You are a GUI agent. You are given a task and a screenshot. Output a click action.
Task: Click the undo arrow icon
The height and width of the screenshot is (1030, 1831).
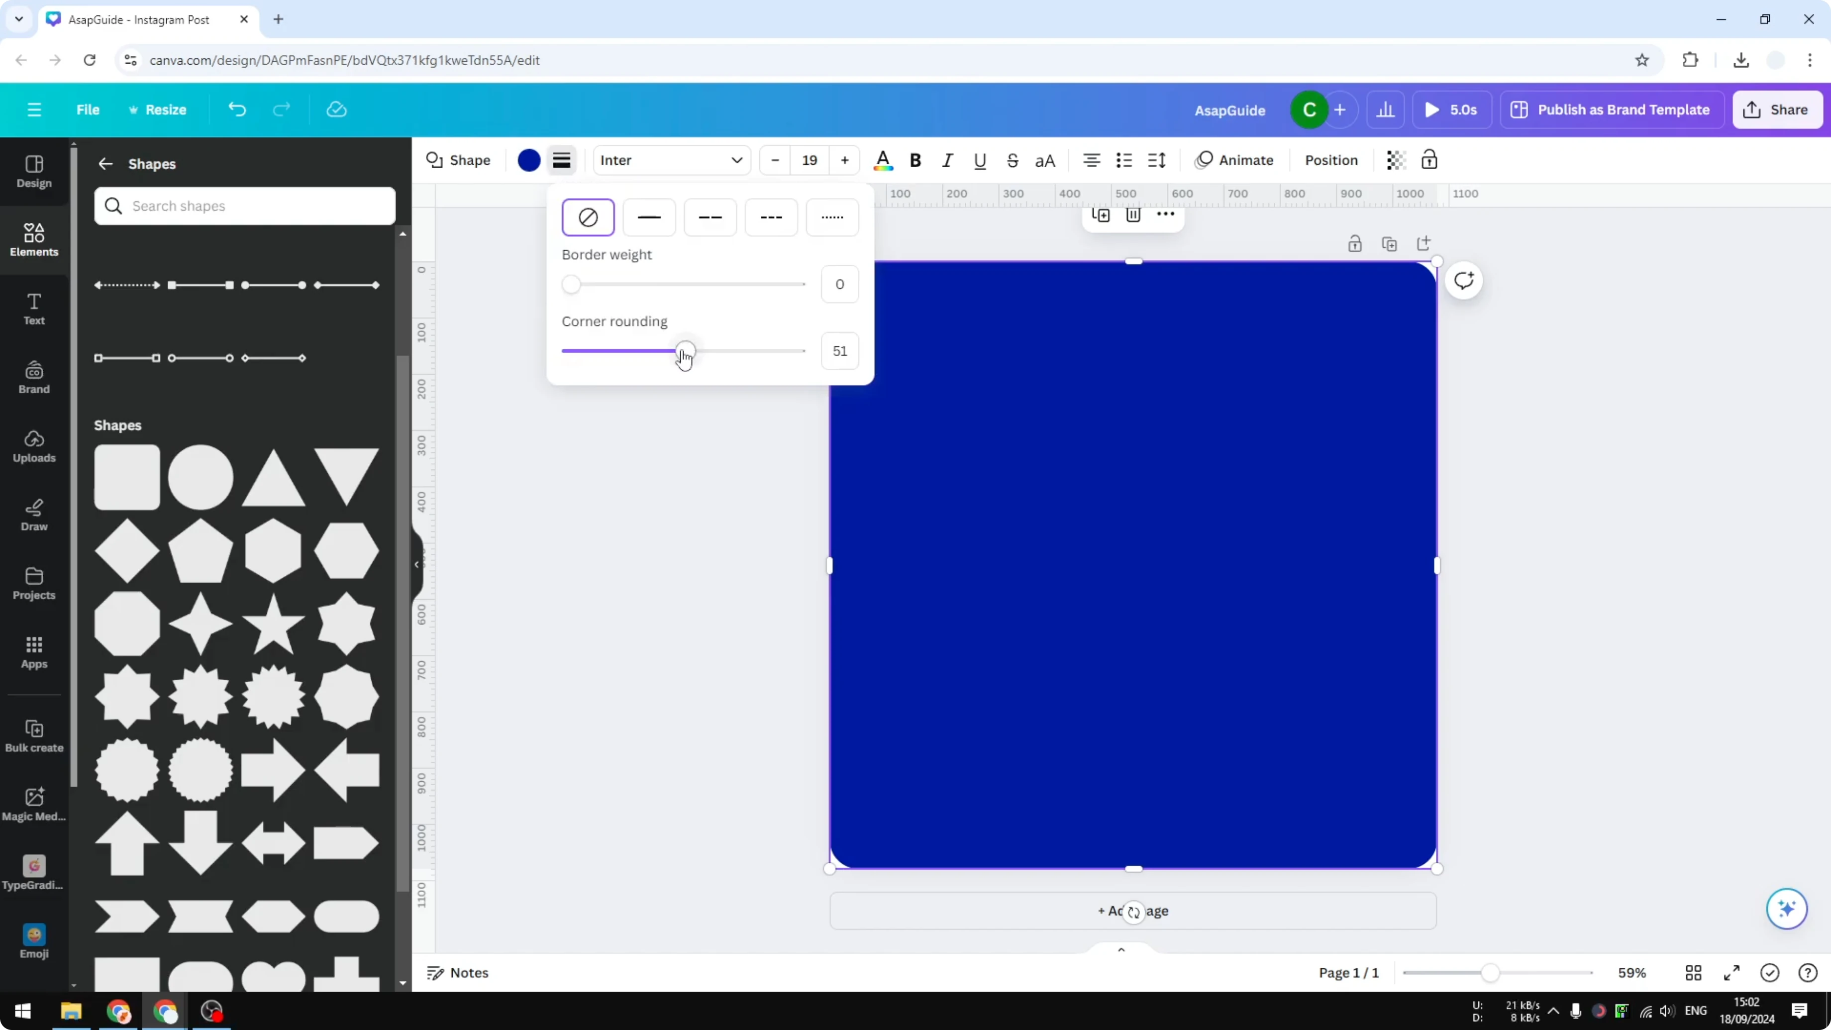pyautogui.click(x=237, y=109)
